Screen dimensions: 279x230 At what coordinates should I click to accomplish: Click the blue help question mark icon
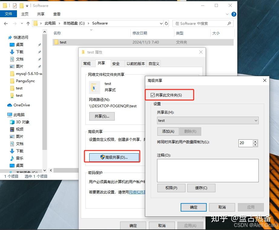(x=234, y=14)
